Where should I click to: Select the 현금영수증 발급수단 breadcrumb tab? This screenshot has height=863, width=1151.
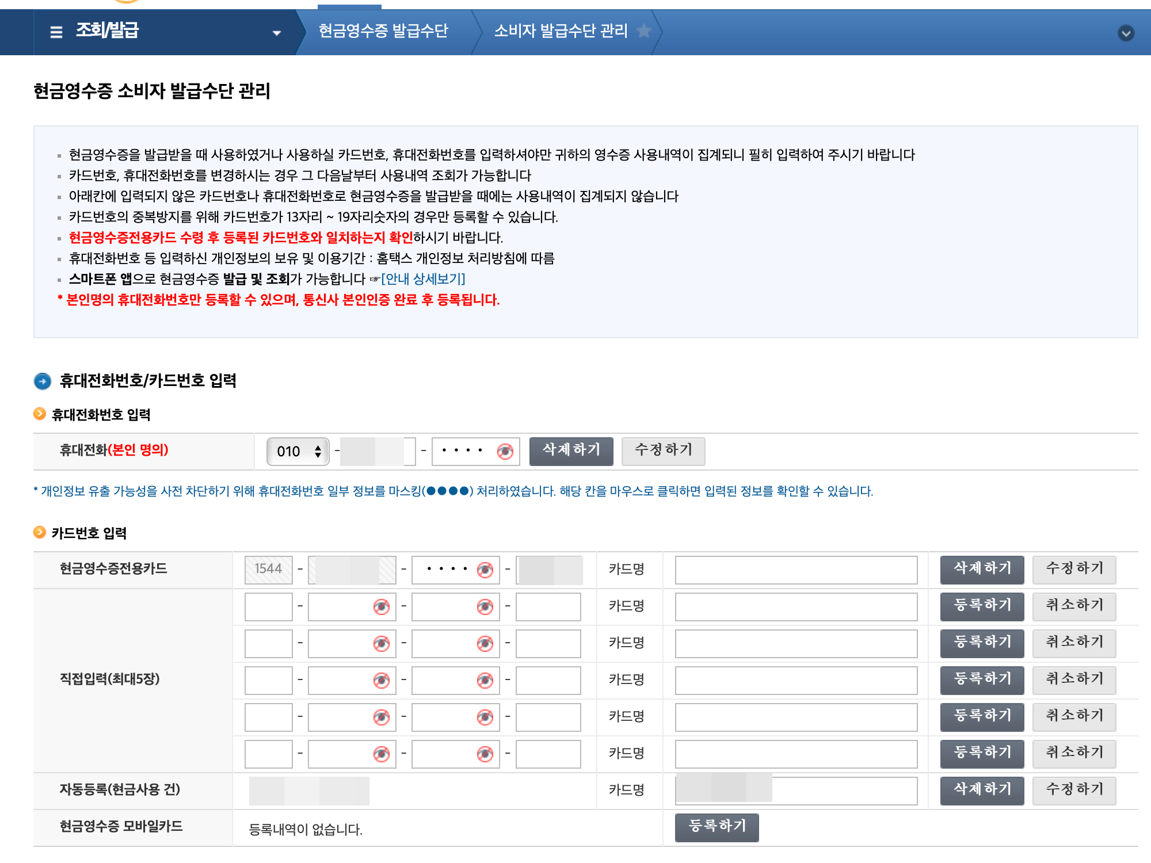(x=384, y=32)
